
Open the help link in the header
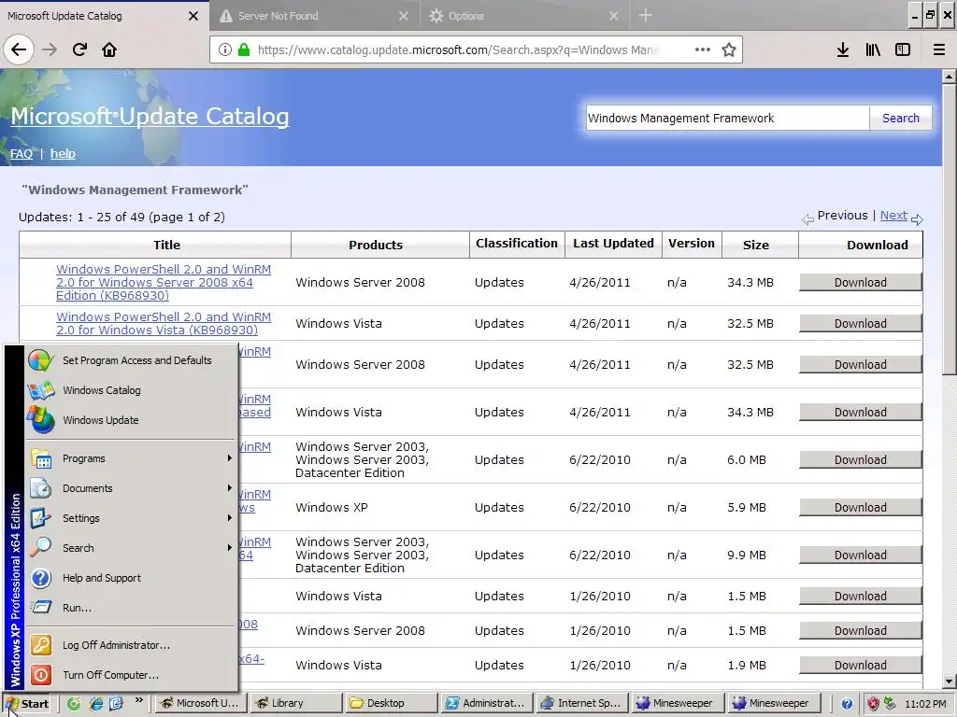point(63,154)
